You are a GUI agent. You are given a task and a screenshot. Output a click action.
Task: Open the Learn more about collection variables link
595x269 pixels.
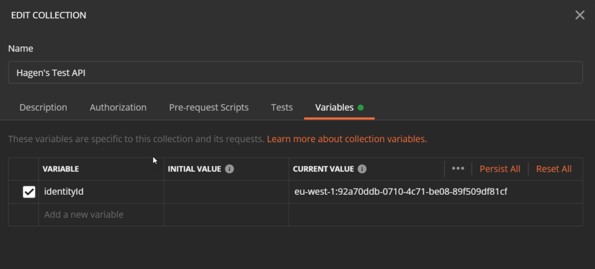(347, 139)
